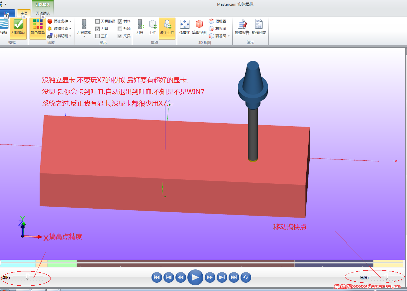Go to previous operation
The height and width of the screenshot is (291, 407).
coord(169,277)
